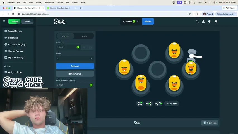Mute the Moles tab audio icon
The width and height of the screenshot is (238, 134).
click(39, 8)
